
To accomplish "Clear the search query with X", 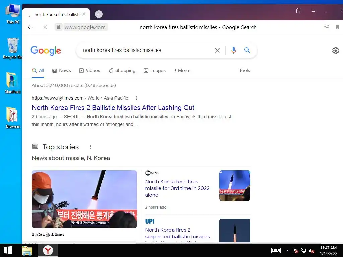I will [217, 50].
